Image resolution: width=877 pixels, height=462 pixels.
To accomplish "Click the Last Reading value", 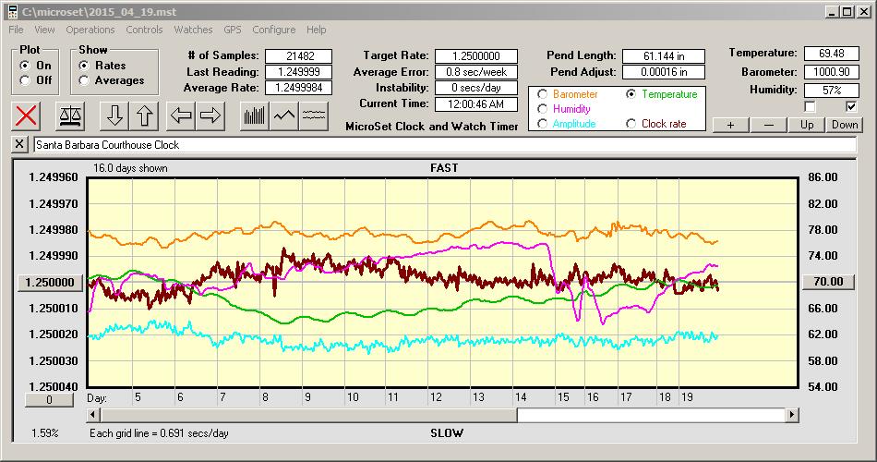I will pos(299,72).
